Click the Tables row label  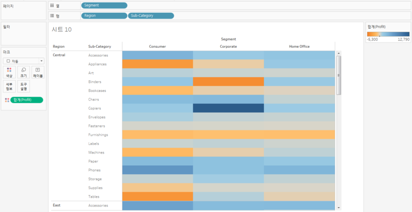click(94, 197)
